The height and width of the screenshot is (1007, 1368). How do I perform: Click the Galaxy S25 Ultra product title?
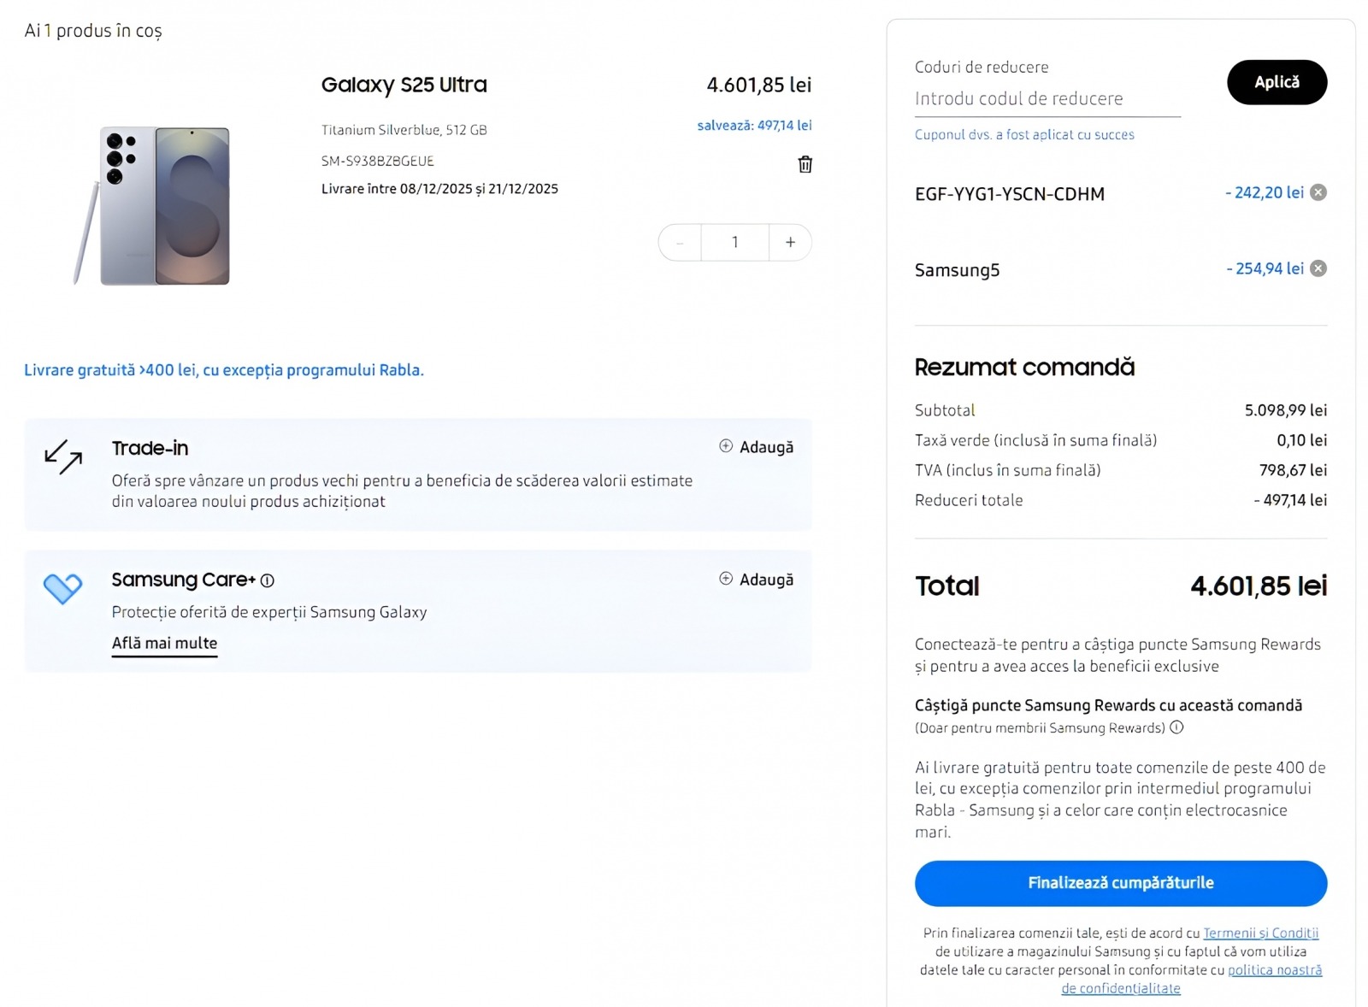(x=404, y=85)
